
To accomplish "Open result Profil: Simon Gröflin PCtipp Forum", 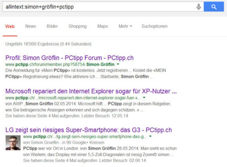I will pos(69,58).
